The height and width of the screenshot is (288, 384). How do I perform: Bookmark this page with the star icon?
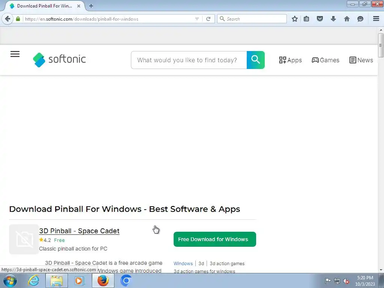coord(295,19)
